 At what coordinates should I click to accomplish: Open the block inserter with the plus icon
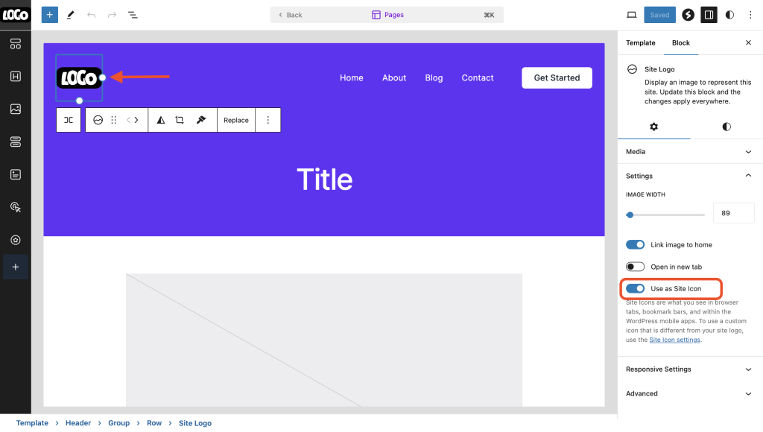[49, 14]
